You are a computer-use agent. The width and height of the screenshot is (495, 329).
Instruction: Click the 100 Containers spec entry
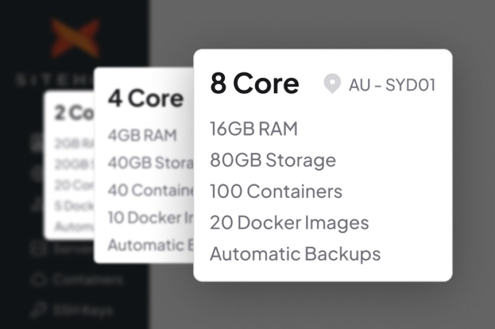pyautogui.click(x=276, y=191)
